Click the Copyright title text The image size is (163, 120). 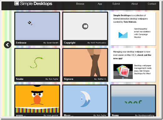[70, 43]
